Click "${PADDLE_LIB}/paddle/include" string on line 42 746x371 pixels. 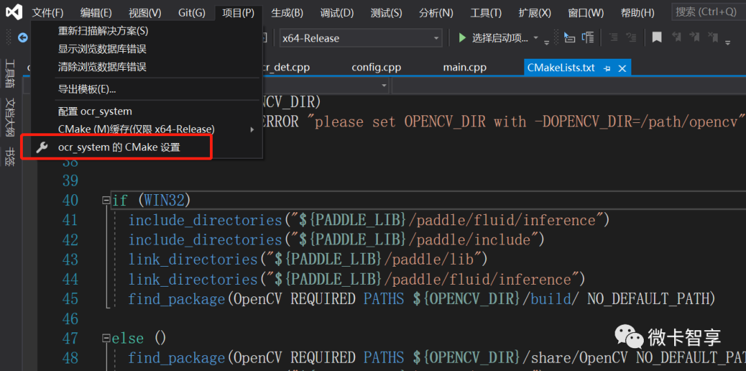[415, 240]
